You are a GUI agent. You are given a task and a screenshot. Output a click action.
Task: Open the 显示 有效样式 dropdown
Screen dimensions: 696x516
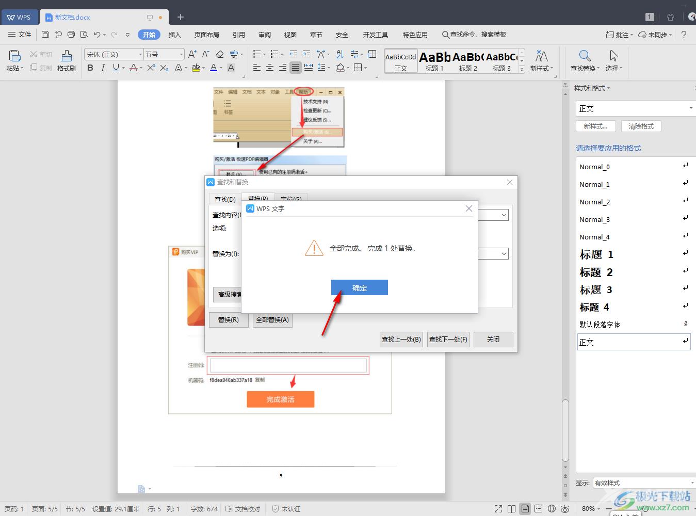point(644,482)
